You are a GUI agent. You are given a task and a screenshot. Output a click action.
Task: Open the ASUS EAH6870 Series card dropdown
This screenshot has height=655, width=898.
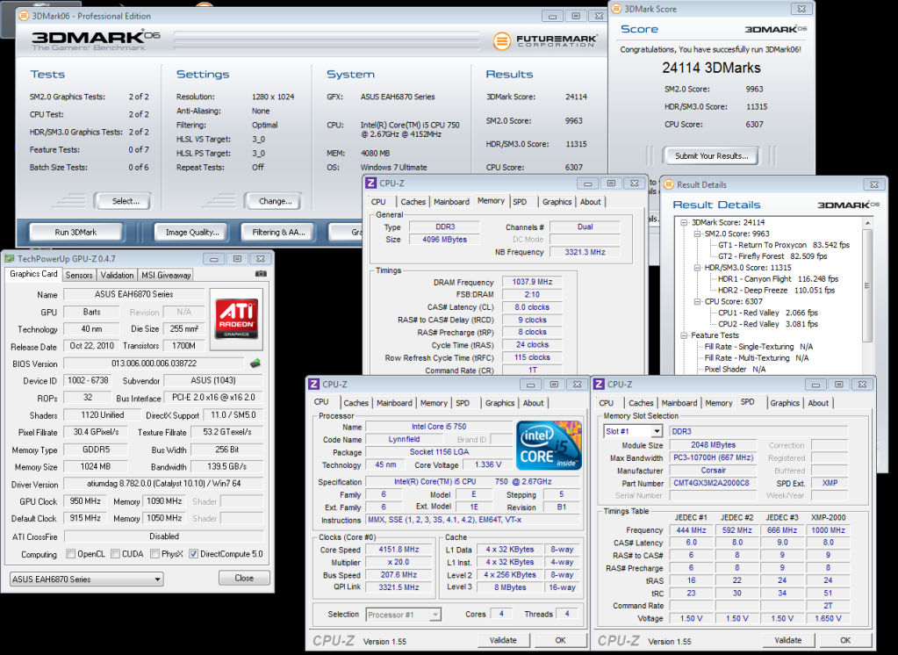tap(86, 579)
